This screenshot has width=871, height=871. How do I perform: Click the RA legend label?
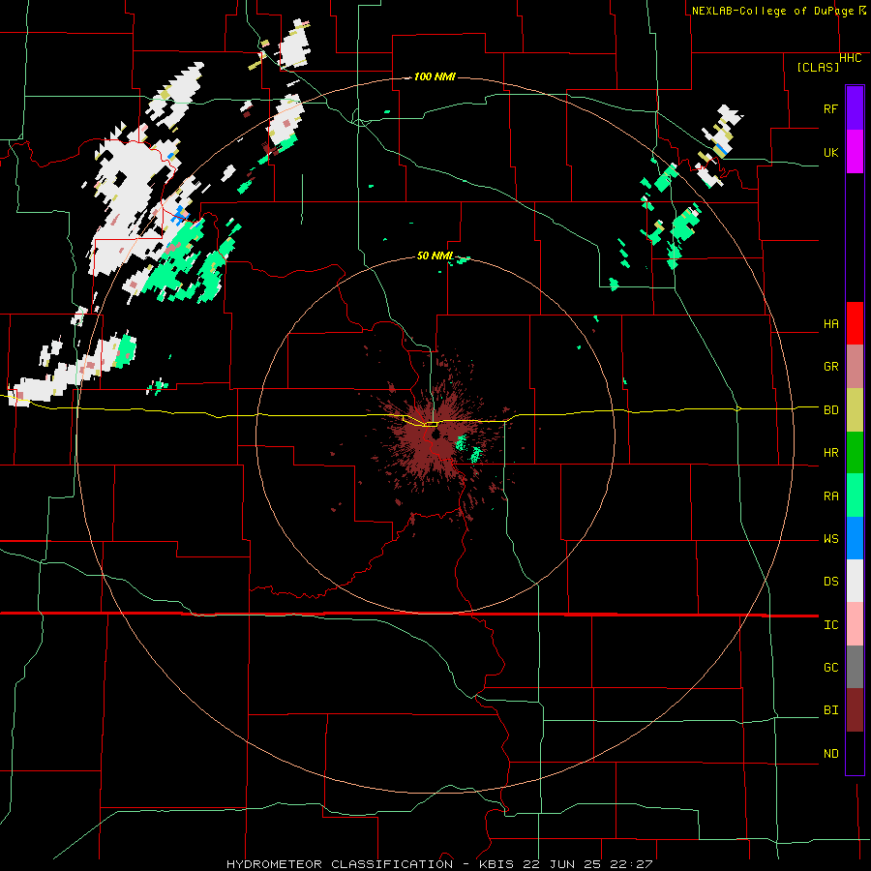coord(830,496)
